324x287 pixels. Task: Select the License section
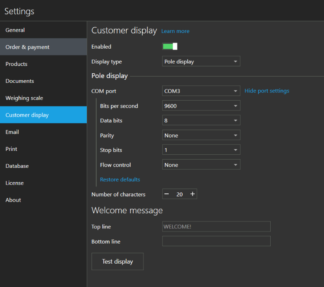(x=43, y=183)
